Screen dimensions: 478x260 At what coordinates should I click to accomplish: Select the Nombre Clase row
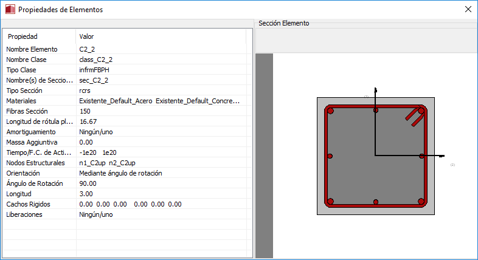pos(26,60)
